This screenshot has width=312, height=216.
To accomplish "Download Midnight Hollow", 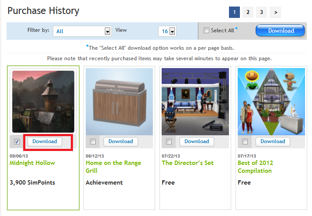I will pos(45,142).
